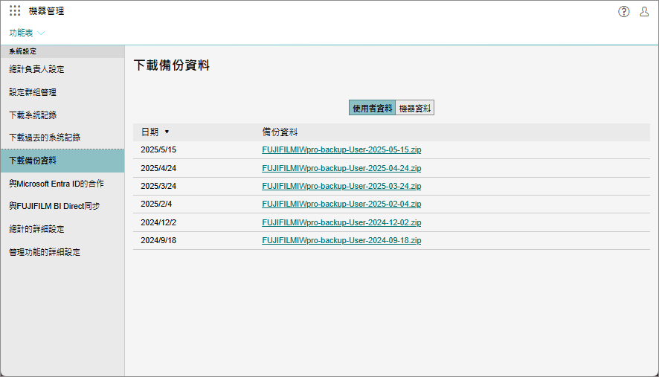The image size is (659, 377).
Task: Click the 備份資料 column header
Action: pos(280,132)
